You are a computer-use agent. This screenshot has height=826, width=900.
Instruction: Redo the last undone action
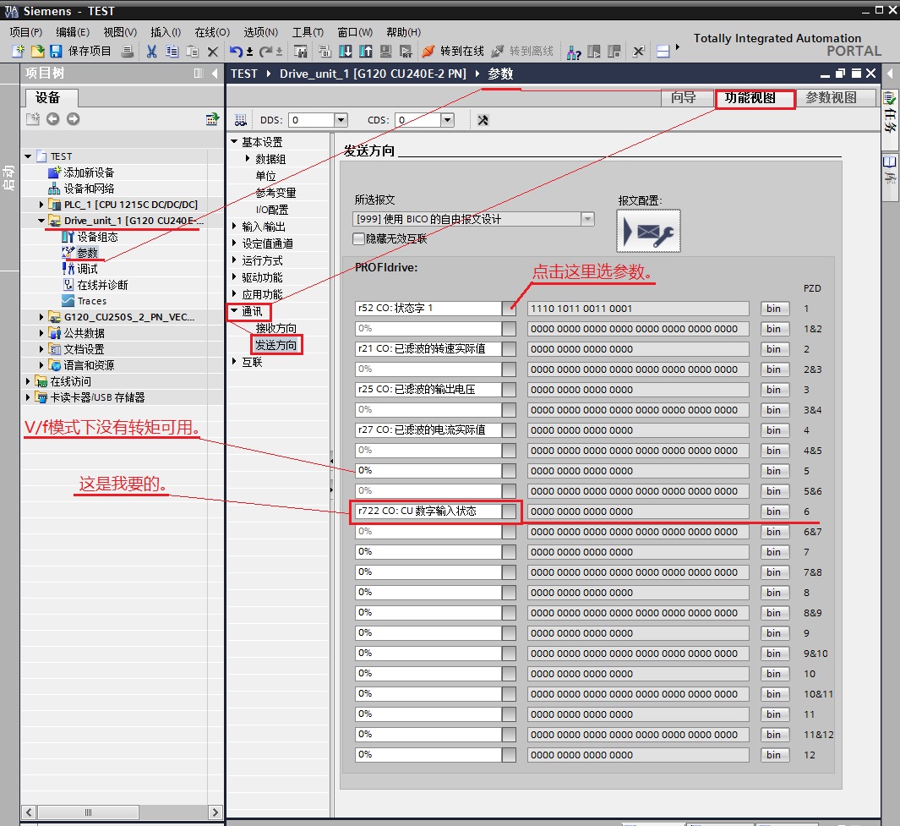click(x=265, y=52)
